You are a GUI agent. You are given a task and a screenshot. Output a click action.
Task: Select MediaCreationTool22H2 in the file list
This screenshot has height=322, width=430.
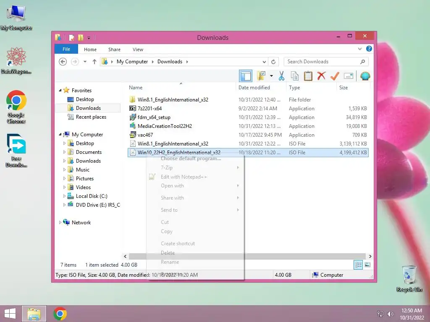(x=248, y=126)
